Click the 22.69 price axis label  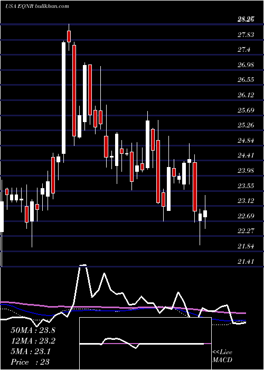246,216
